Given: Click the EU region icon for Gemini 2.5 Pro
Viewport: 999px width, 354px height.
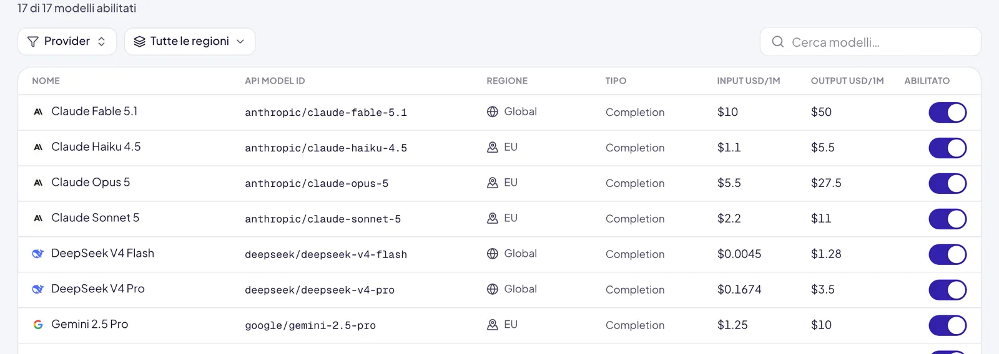Looking at the screenshot, I should coord(493,325).
